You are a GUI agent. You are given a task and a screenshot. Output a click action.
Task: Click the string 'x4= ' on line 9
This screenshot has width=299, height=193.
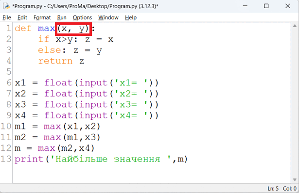(x=131, y=115)
